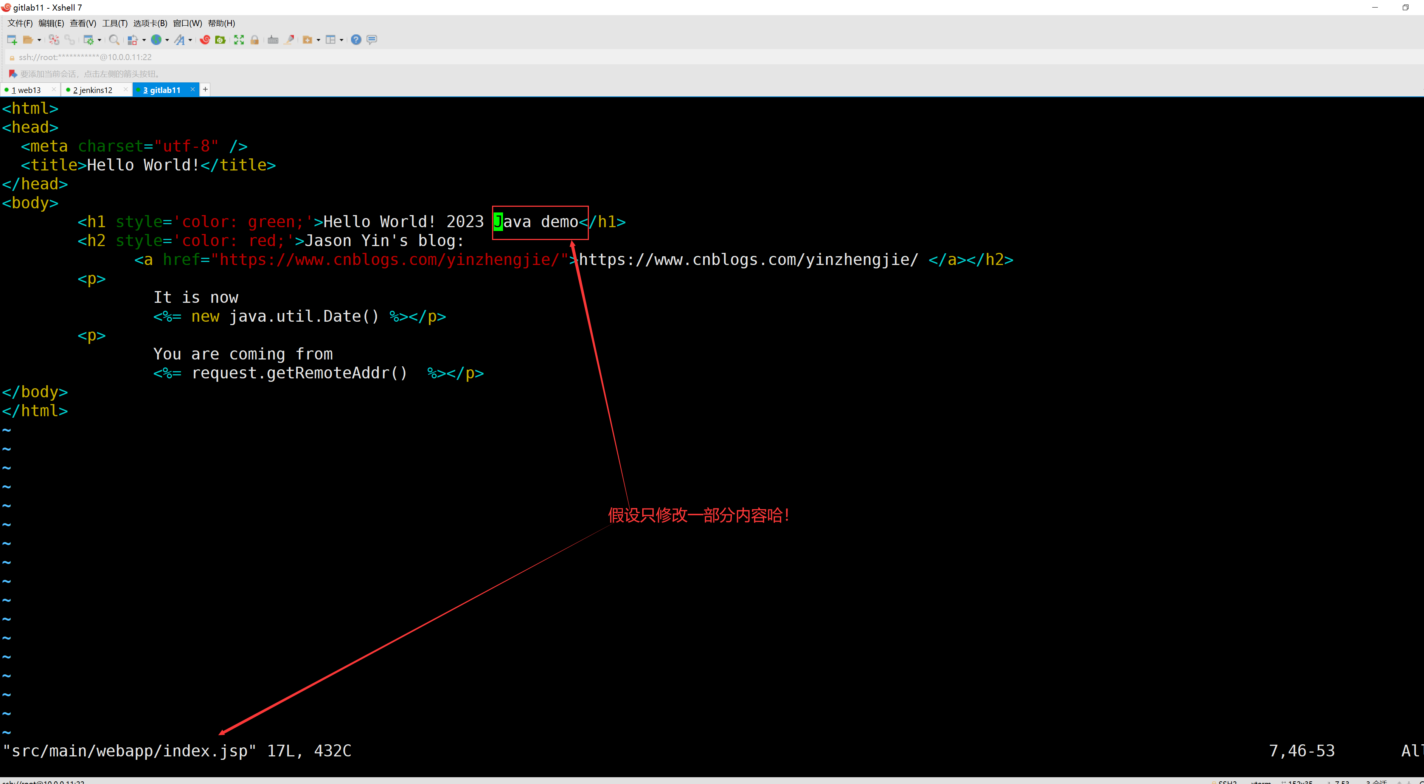Click the highlighter pen icon

pyautogui.click(x=289, y=40)
